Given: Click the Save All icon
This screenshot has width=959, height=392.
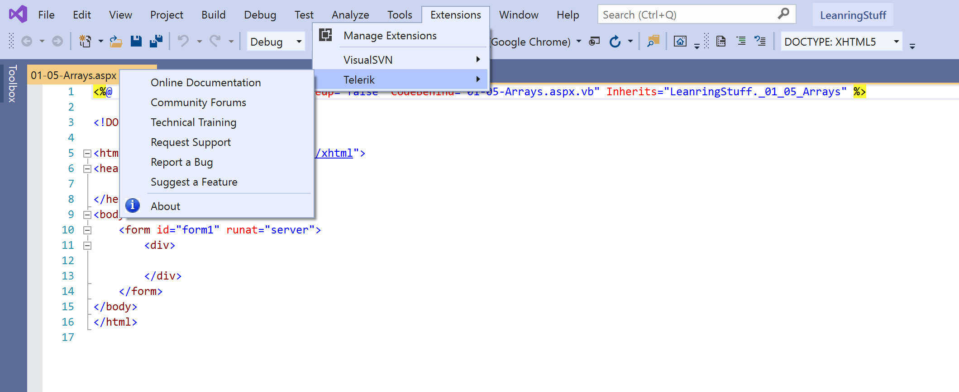Looking at the screenshot, I should point(156,42).
